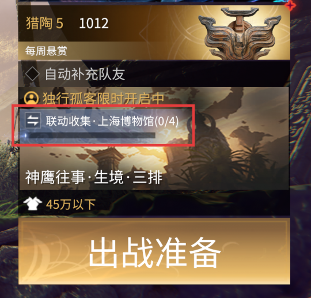This screenshot has height=298, width=311.
Task: Click the swap arrows icon beside 联动收集
Action: [x=33, y=120]
